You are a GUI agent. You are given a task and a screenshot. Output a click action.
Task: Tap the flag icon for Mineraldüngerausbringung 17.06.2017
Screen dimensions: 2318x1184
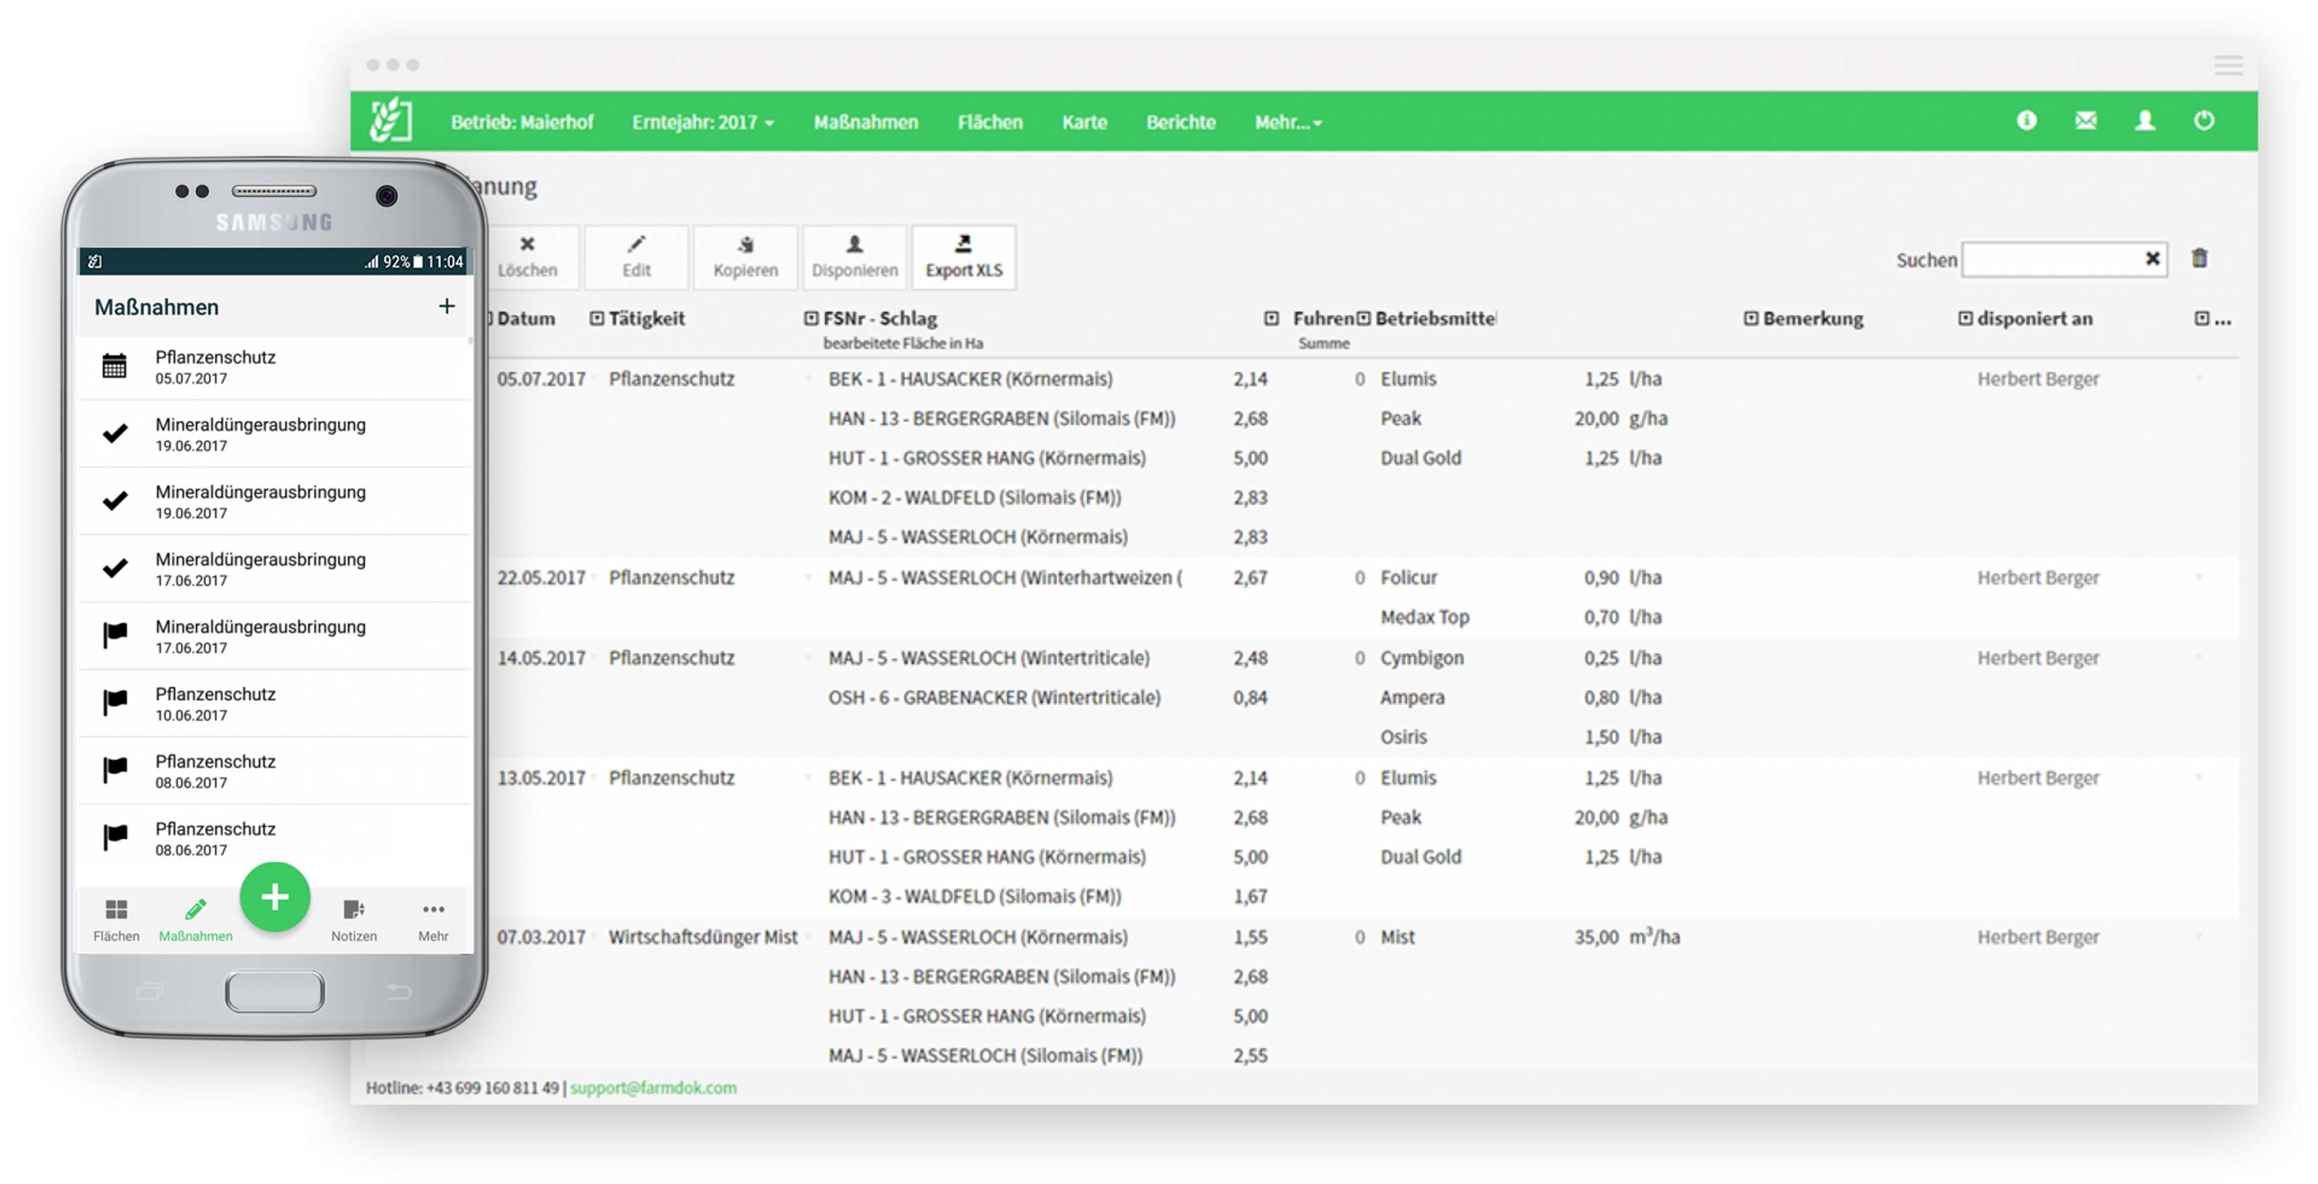pyautogui.click(x=114, y=635)
